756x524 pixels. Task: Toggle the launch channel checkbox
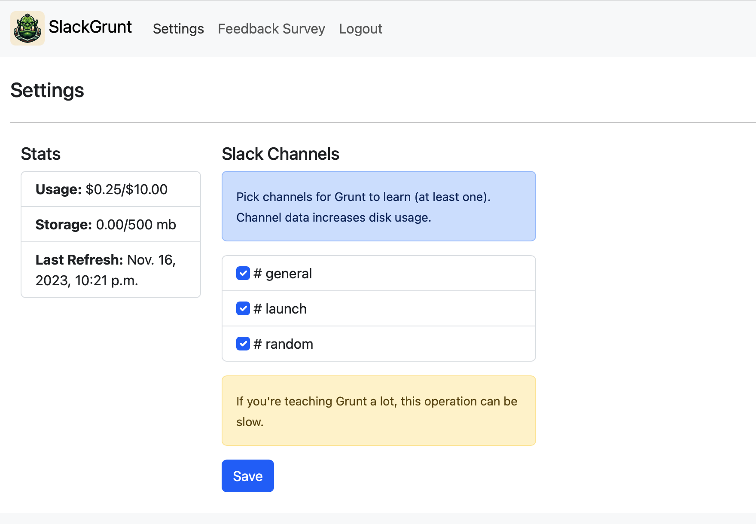[243, 308]
